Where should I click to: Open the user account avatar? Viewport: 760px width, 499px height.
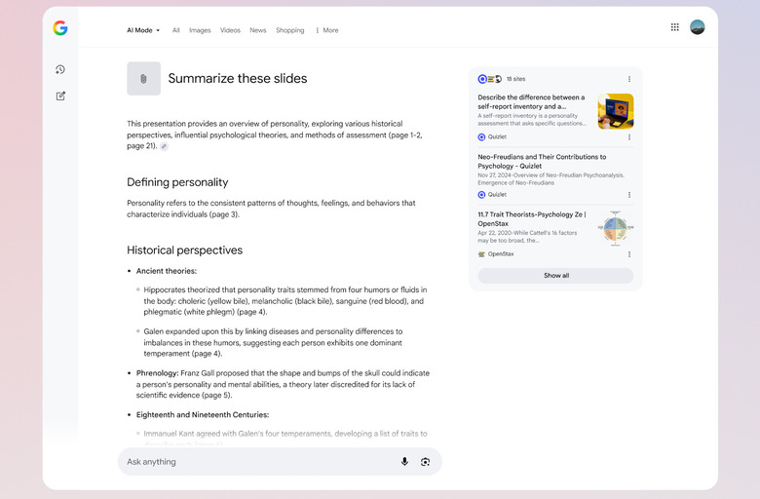tap(697, 27)
